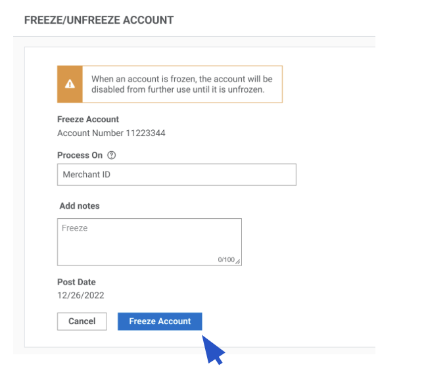Viewport: 426px width, 372px height.
Task: Select the frozen account warning message text
Action: click(181, 79)
